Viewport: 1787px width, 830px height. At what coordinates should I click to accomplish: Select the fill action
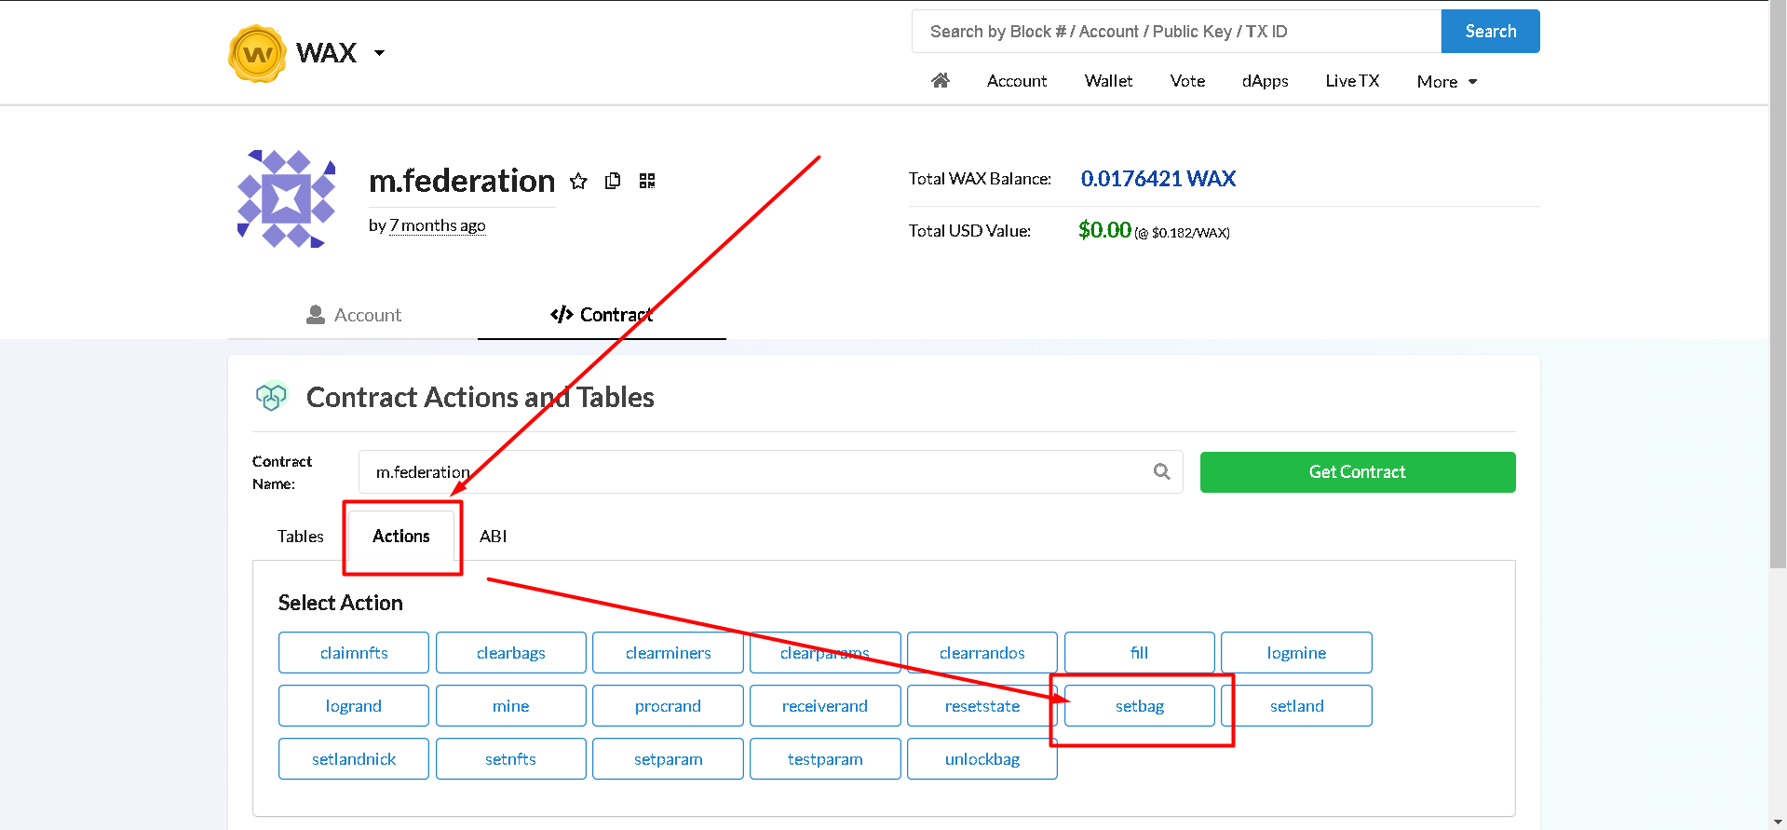1140,653
